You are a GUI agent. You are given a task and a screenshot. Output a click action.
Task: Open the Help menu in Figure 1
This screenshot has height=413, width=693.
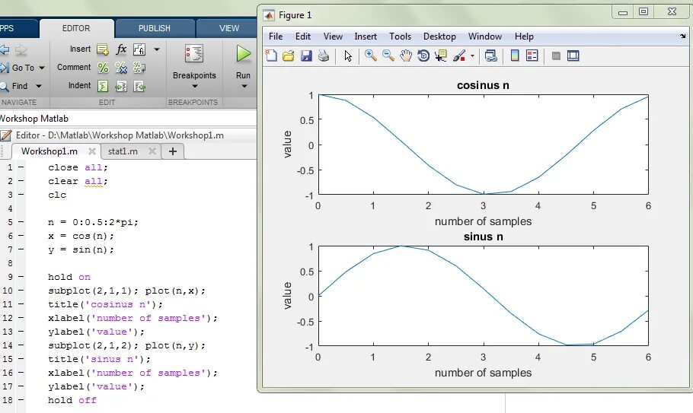click(x=524, y=37)
